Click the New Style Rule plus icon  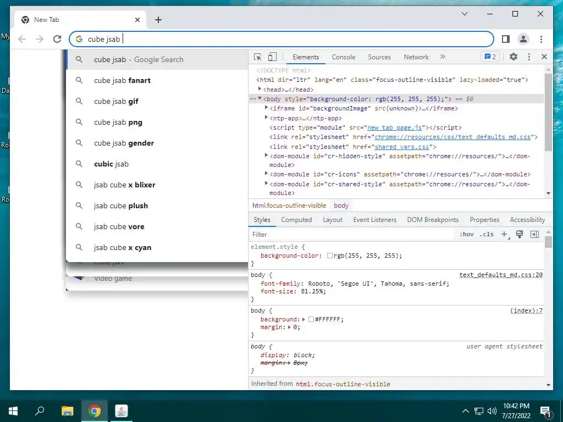[505, 234]
